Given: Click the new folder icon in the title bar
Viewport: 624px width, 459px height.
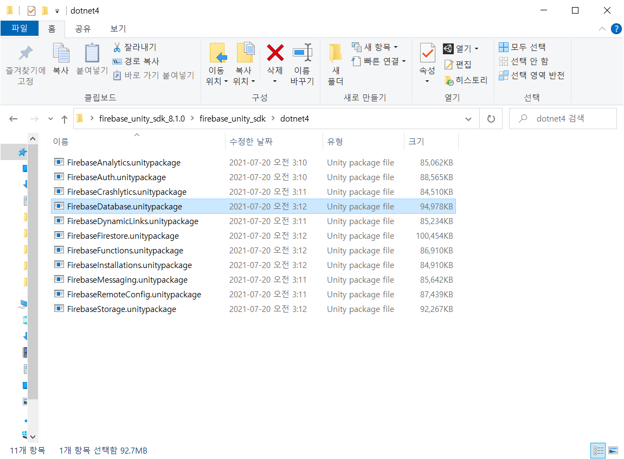Looking at the screenshot, I should point(45,10).
